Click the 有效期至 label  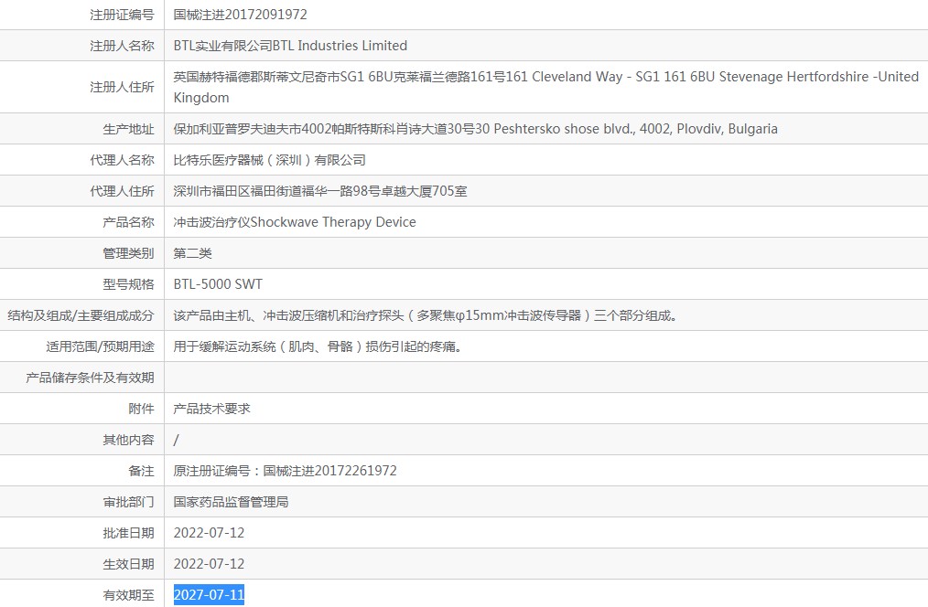pos(128,595)
